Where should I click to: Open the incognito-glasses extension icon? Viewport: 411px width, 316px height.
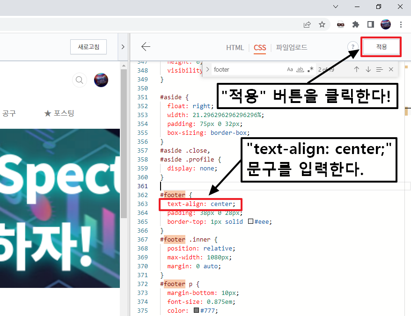click(340, 25)
